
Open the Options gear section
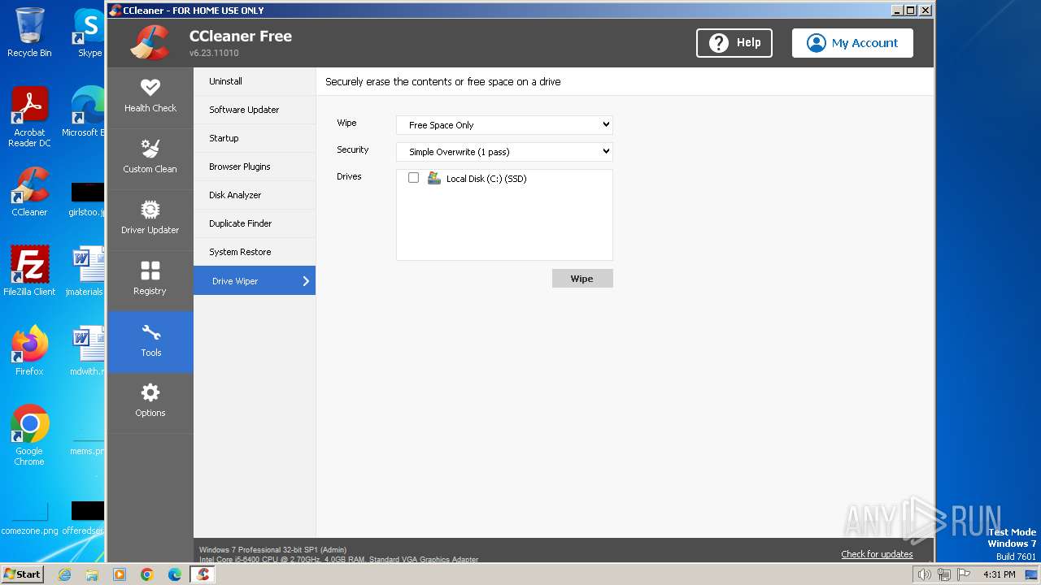coord(150,401)
